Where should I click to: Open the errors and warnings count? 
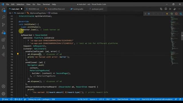tap(18, 99)
